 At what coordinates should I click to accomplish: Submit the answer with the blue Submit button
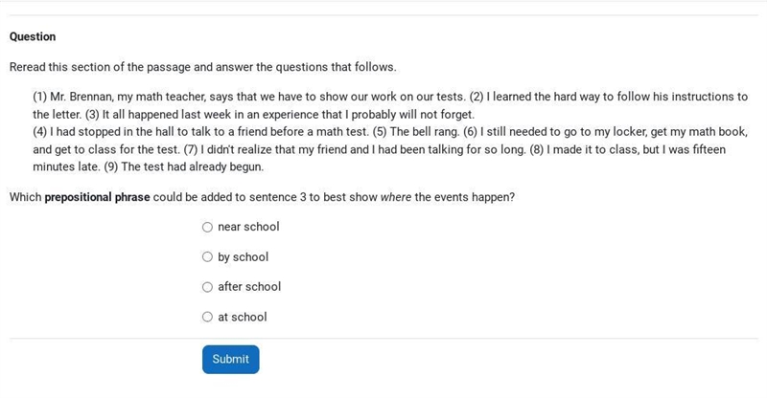pyautogui.click(x=230, y=360)
